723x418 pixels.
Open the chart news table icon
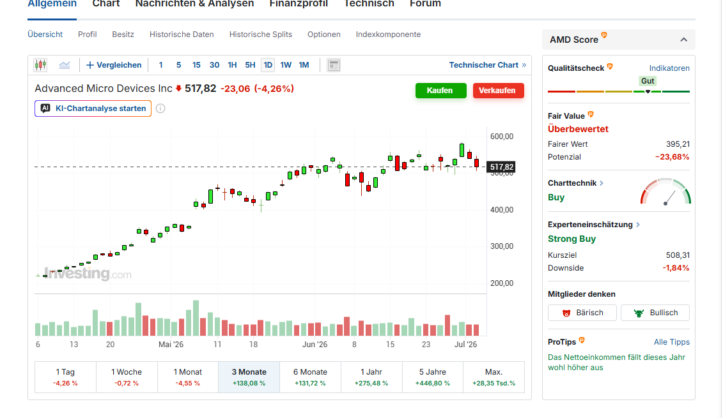click(x=334, y=65)
